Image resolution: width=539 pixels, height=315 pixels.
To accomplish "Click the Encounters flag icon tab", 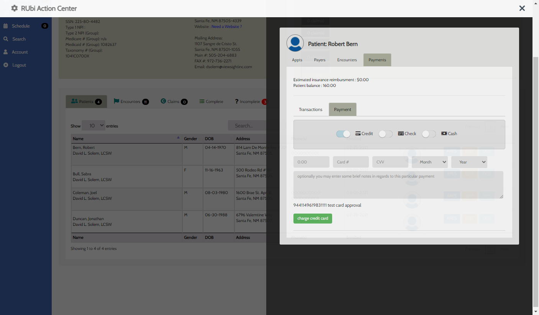I will point(116,101).
